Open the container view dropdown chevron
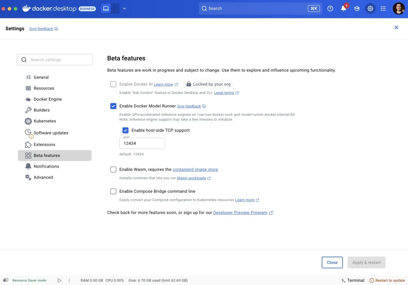The image size is (408, 285). point(124,8)
